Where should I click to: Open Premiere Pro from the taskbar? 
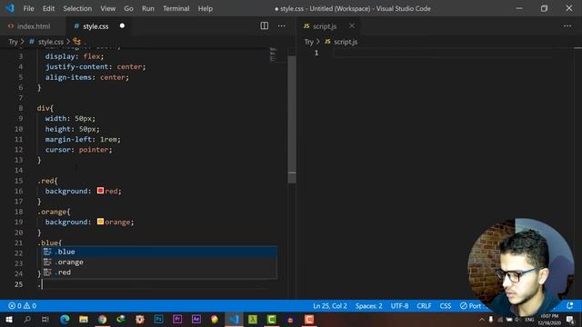tap(177, 319)
